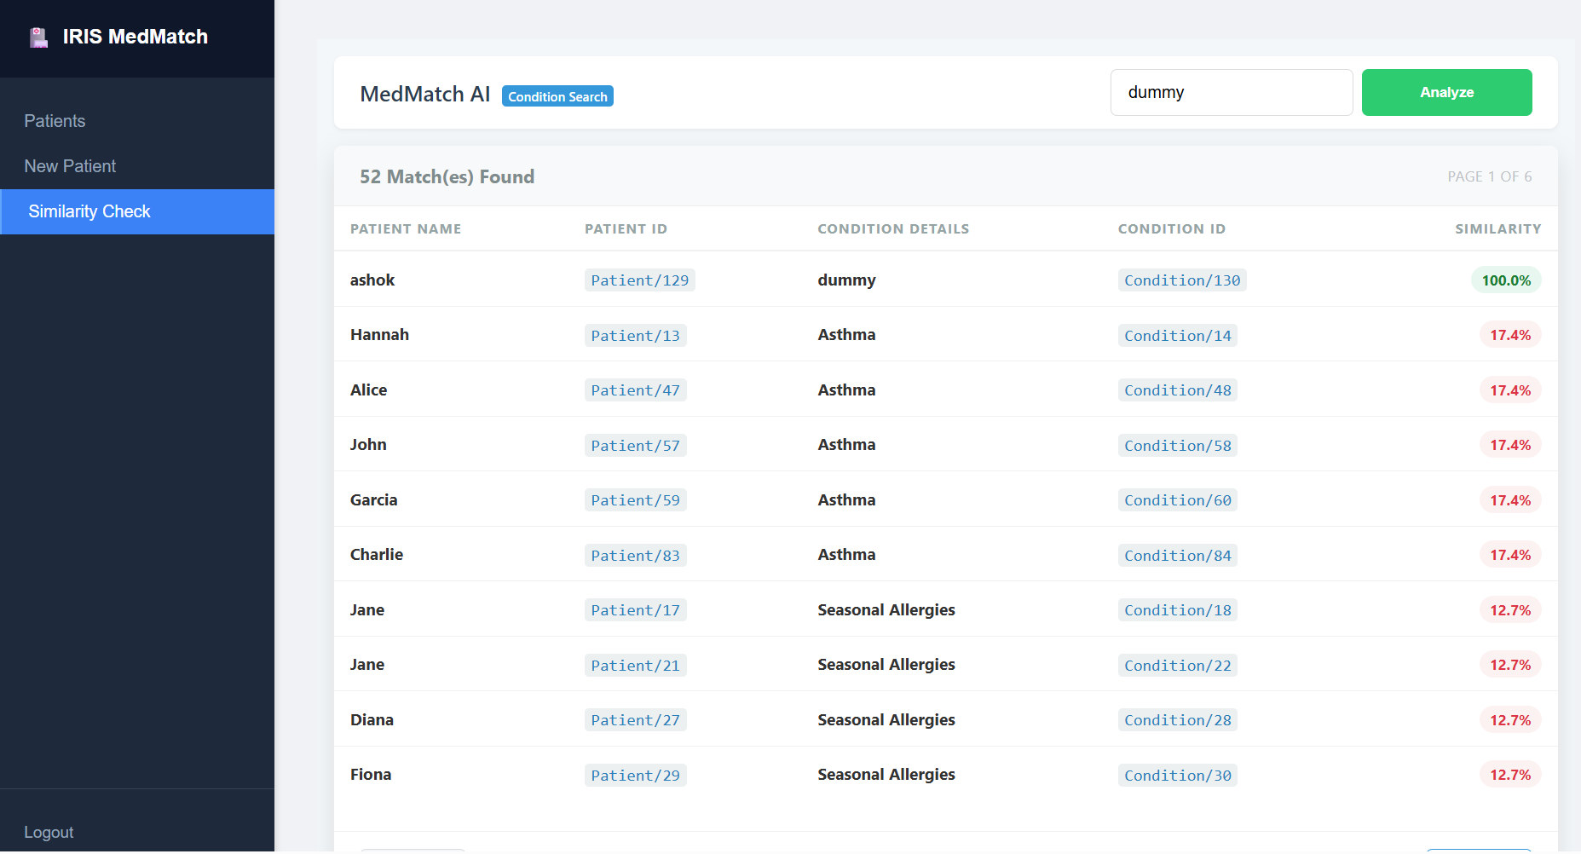Go to New Patient in sidebar
The image size is (1581, 854).
tap(70, 166)
